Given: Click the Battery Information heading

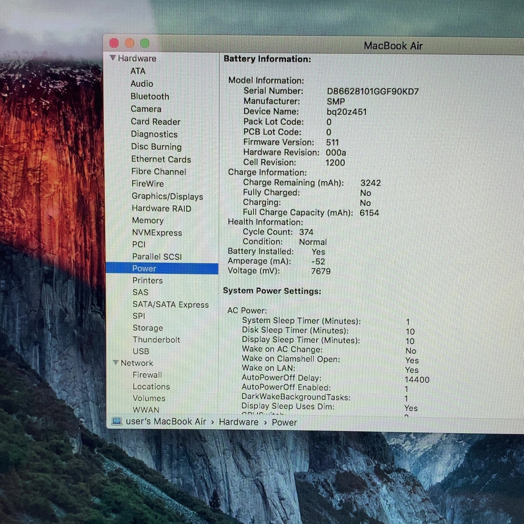Looking at the screenshot, I should (x=267, y=59).
